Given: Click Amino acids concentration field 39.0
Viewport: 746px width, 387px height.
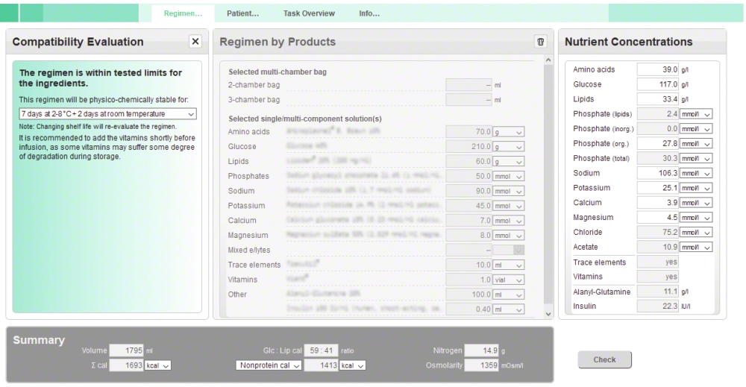Looking at the screenshot, I should (x=657, y=69).
